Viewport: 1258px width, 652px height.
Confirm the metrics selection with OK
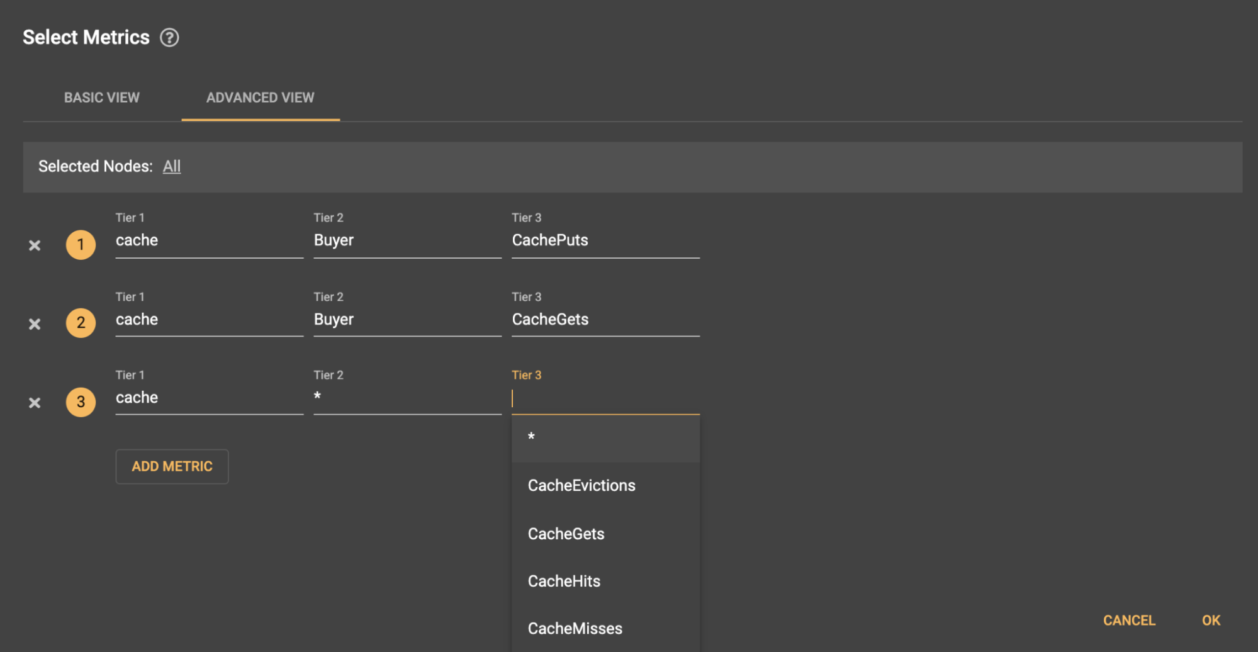1211,621
